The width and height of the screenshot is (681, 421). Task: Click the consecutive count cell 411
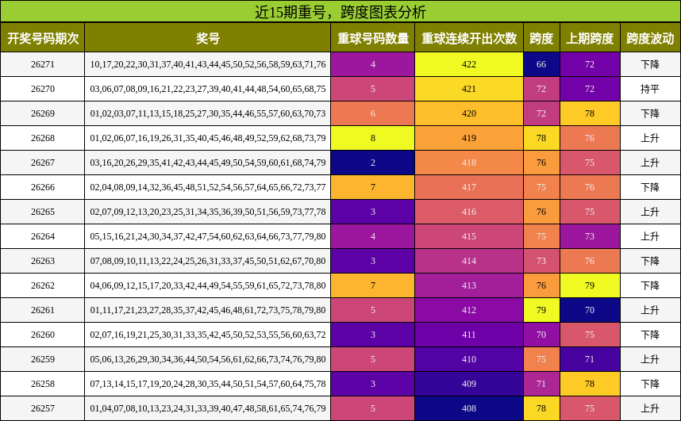469,335
